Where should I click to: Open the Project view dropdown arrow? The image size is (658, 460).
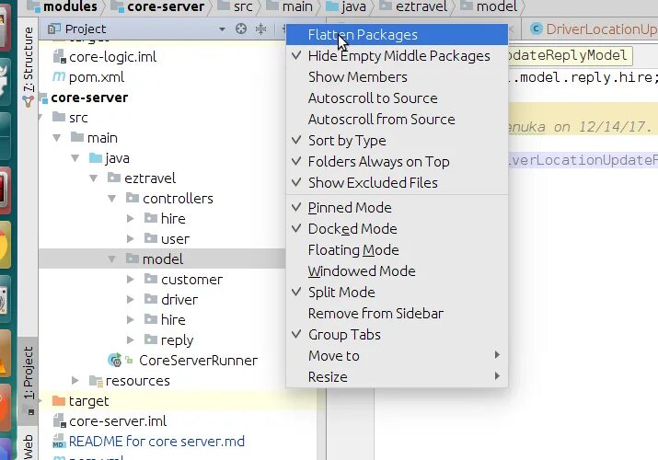pyautogui.click(x=222, y=29)
